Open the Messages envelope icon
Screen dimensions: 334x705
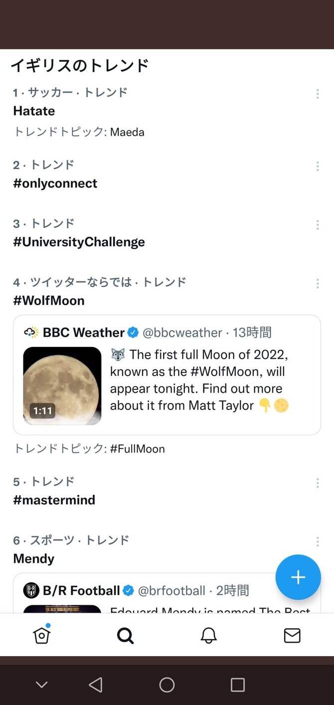(x=292, y=635)
